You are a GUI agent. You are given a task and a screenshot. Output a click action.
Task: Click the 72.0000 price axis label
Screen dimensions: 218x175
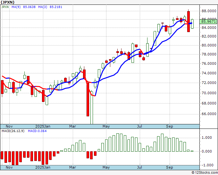click(209, 83)
